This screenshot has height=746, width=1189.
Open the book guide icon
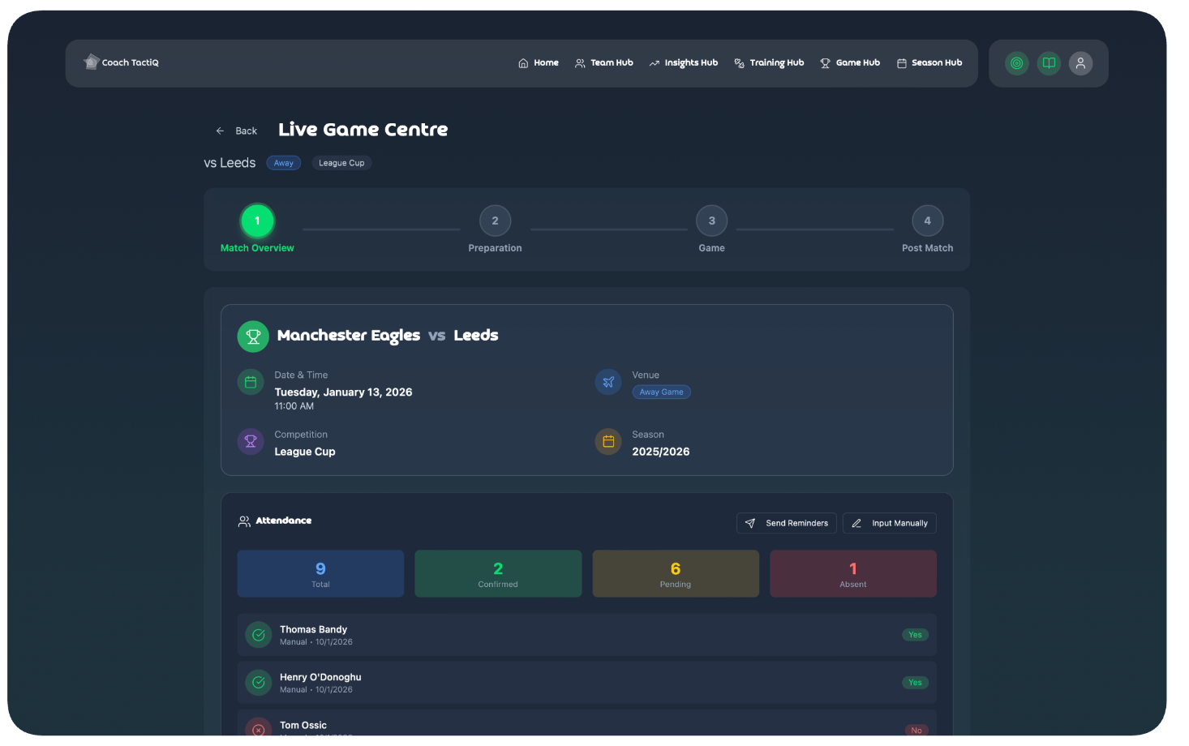1049,63
